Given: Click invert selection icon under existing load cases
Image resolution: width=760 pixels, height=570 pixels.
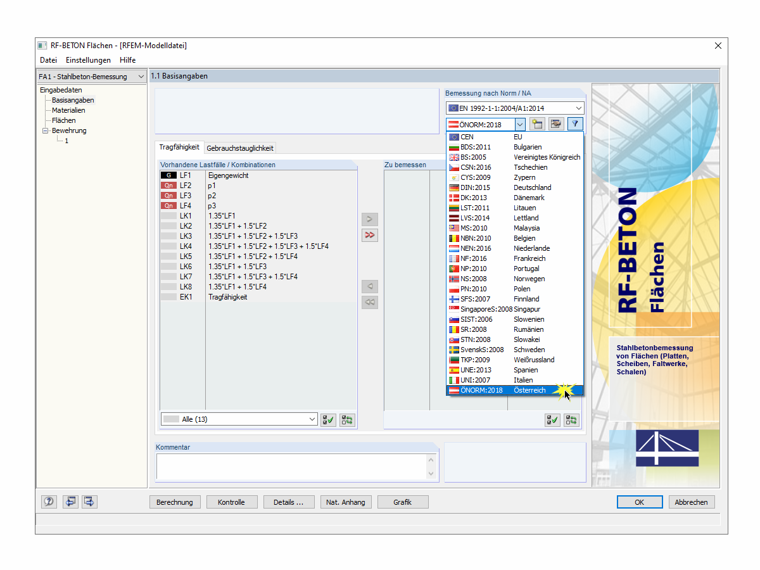Looking at the screenshot, I should click(347, 419).
